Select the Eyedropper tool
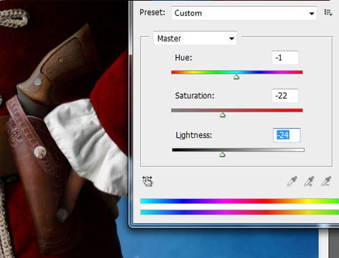The width and height of the screenshot is (339, 258). [292, 181]
